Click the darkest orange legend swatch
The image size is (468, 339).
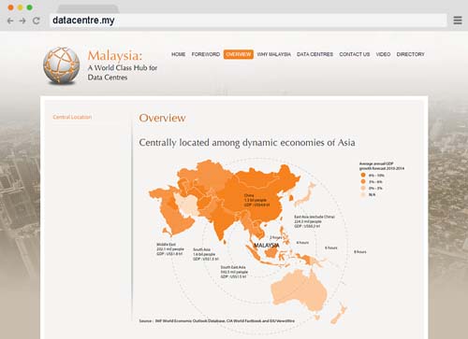[363, 175]
